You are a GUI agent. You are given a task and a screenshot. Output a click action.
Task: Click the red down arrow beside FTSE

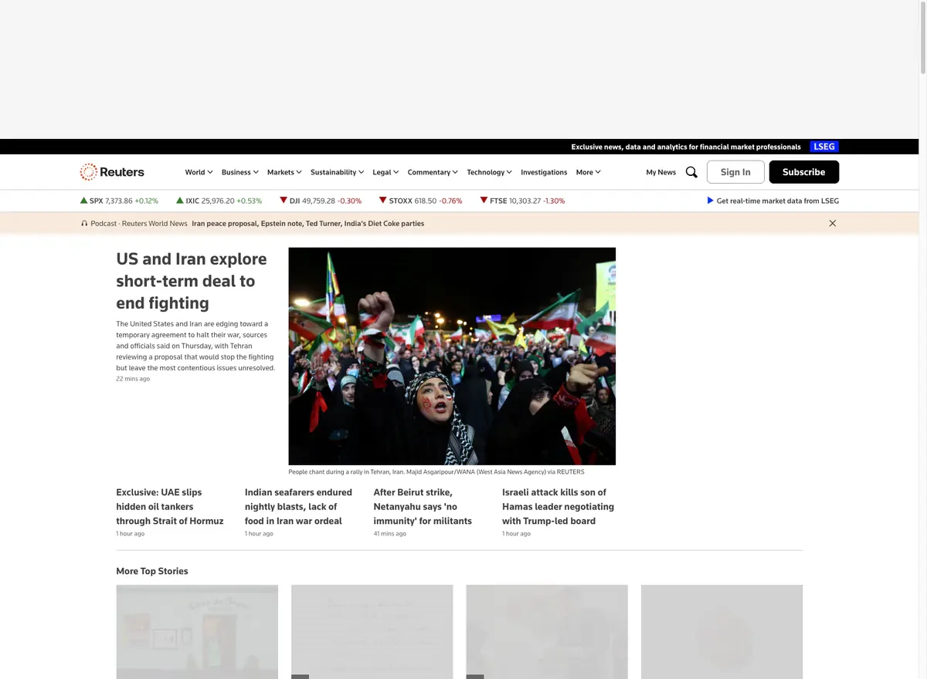[484, 201]
